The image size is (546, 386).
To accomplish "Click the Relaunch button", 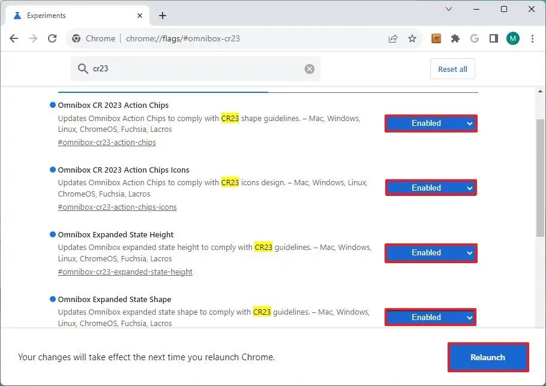I will point(487,357).
